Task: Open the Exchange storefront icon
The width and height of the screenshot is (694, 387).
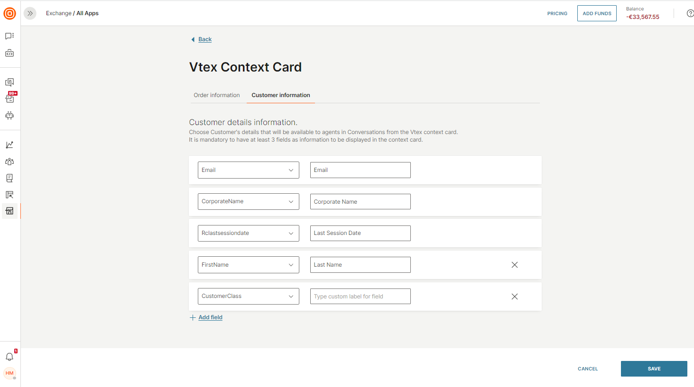Action: (x=9, y=211)
